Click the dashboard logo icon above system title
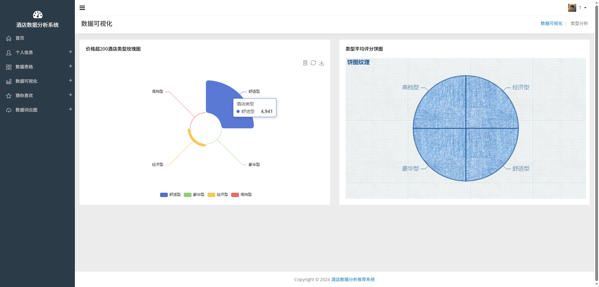Viewport: 599px width, 287px height. 37,15
